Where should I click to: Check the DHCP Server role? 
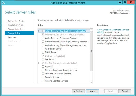pyautogui.click(x=43, y=52)
